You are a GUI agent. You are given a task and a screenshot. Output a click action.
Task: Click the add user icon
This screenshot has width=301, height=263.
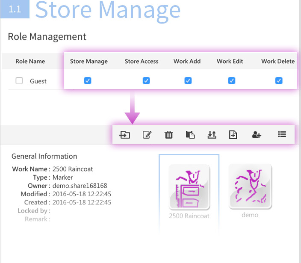257,135
